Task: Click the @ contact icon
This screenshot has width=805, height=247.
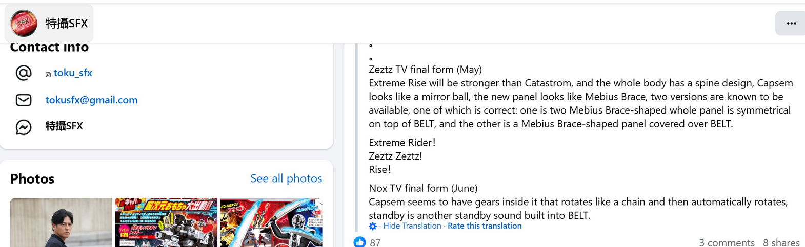Action: click(x=24, y=73)
